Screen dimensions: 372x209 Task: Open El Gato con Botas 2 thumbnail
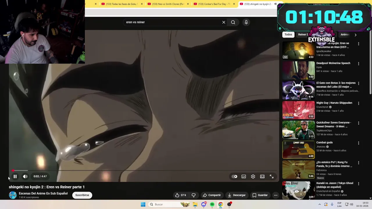pyautogui.click(x=298, y=90)
